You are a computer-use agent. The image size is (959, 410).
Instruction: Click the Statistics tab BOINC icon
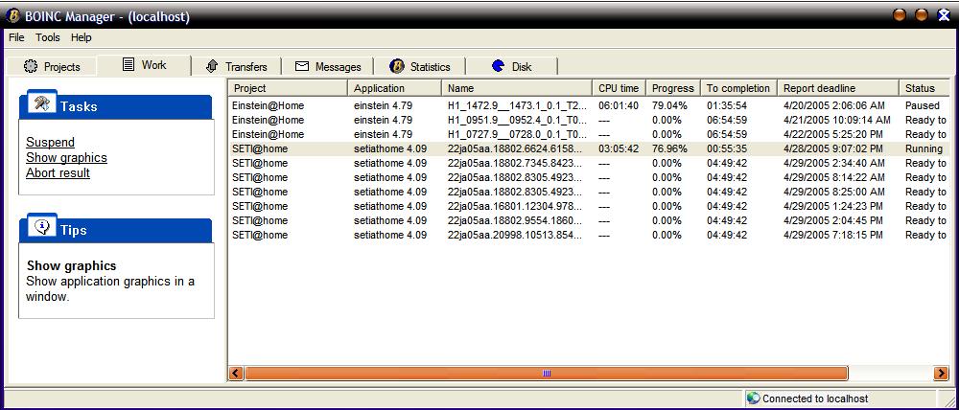(x=397, y=66)
